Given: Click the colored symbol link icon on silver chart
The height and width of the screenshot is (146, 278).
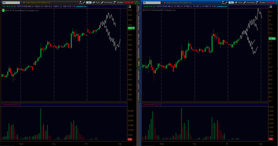Looking at the screenshot, I should (x=164, y=3).
